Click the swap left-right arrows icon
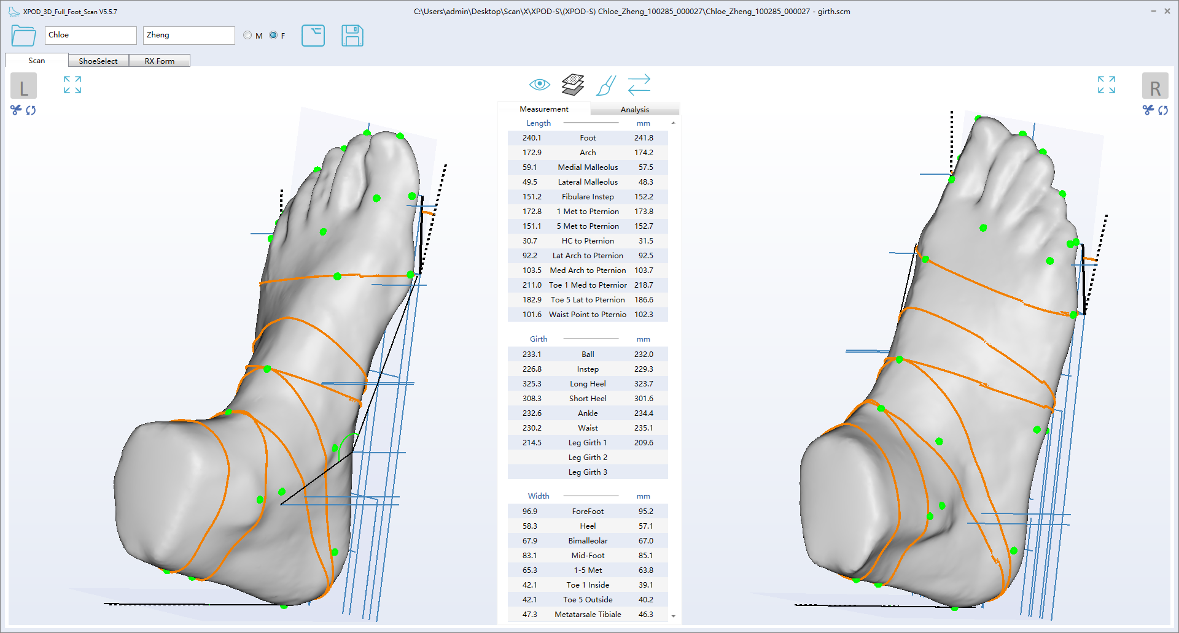 [639, 85]
